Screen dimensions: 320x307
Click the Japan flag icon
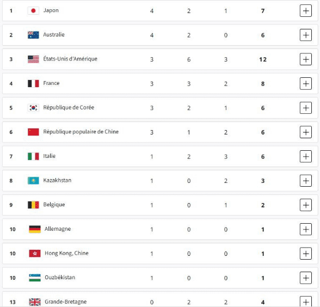click(x=33, y=11)
